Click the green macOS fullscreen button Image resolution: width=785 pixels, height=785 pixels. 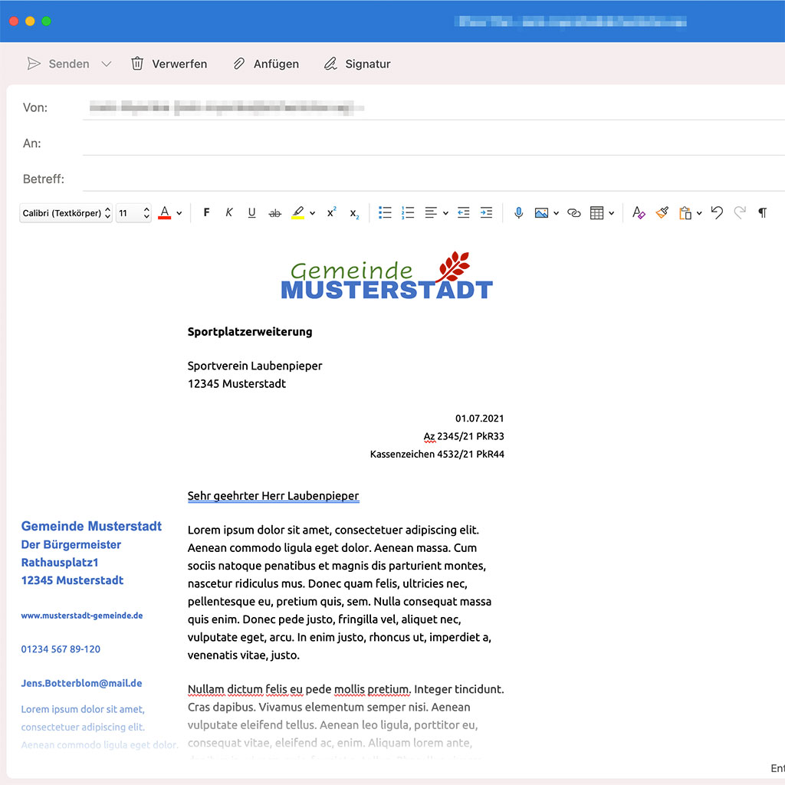[47, 21]
